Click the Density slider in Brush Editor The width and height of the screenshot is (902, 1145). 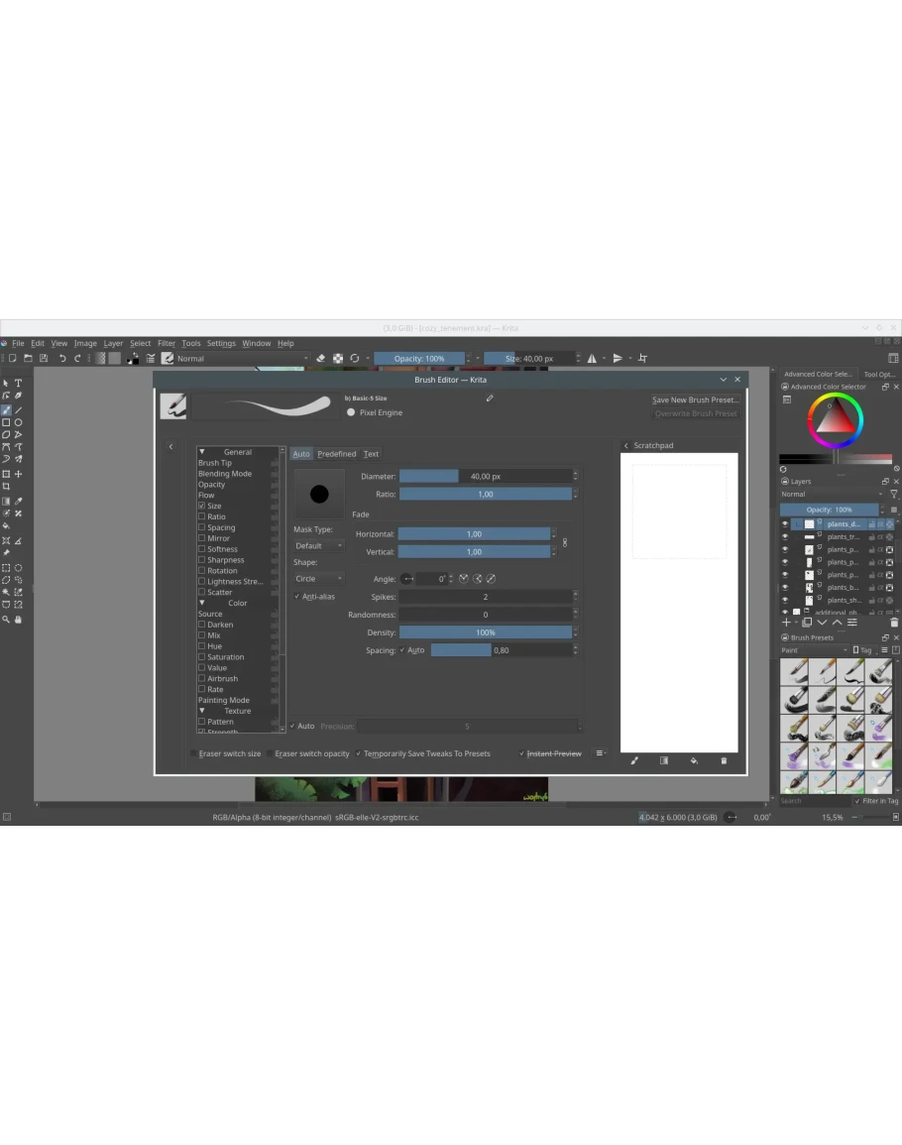pos(486,632)
